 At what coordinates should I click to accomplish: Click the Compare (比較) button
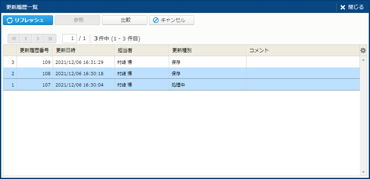click(x=124, y=20)
